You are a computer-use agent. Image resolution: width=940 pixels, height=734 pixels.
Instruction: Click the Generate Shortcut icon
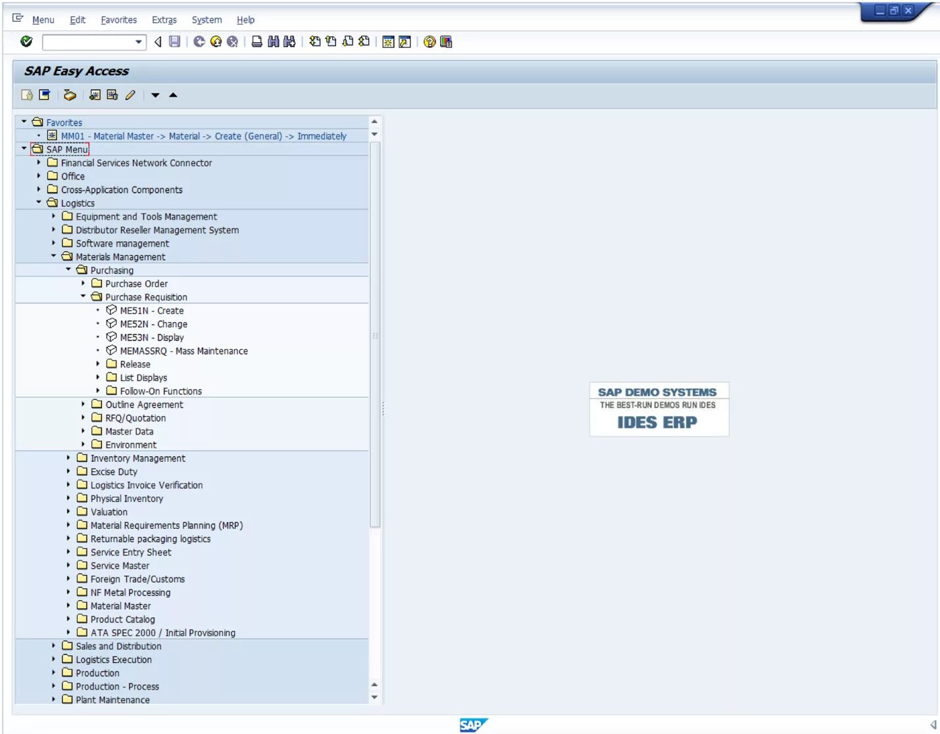405,42
